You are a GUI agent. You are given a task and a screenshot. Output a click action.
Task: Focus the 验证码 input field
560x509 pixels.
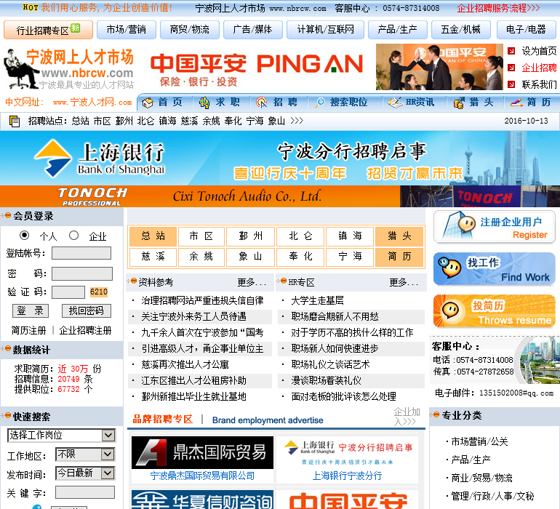click(x=68, y=292)
